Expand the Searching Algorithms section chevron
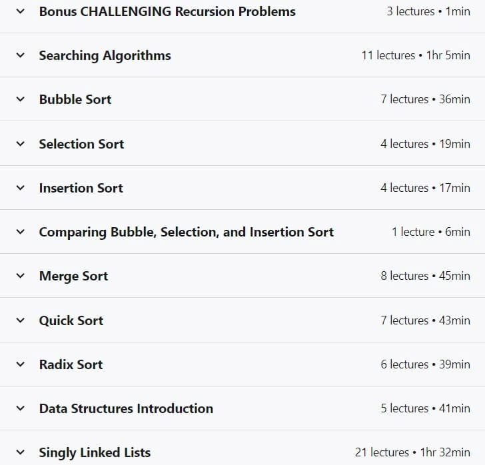This screenshot has width=485, height=465. point(21,55)
